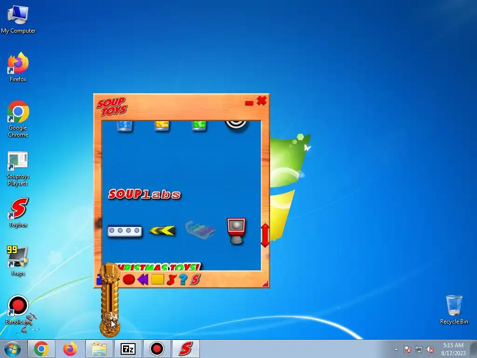Click the Souptoys S taskbar button

coord(185,349)
